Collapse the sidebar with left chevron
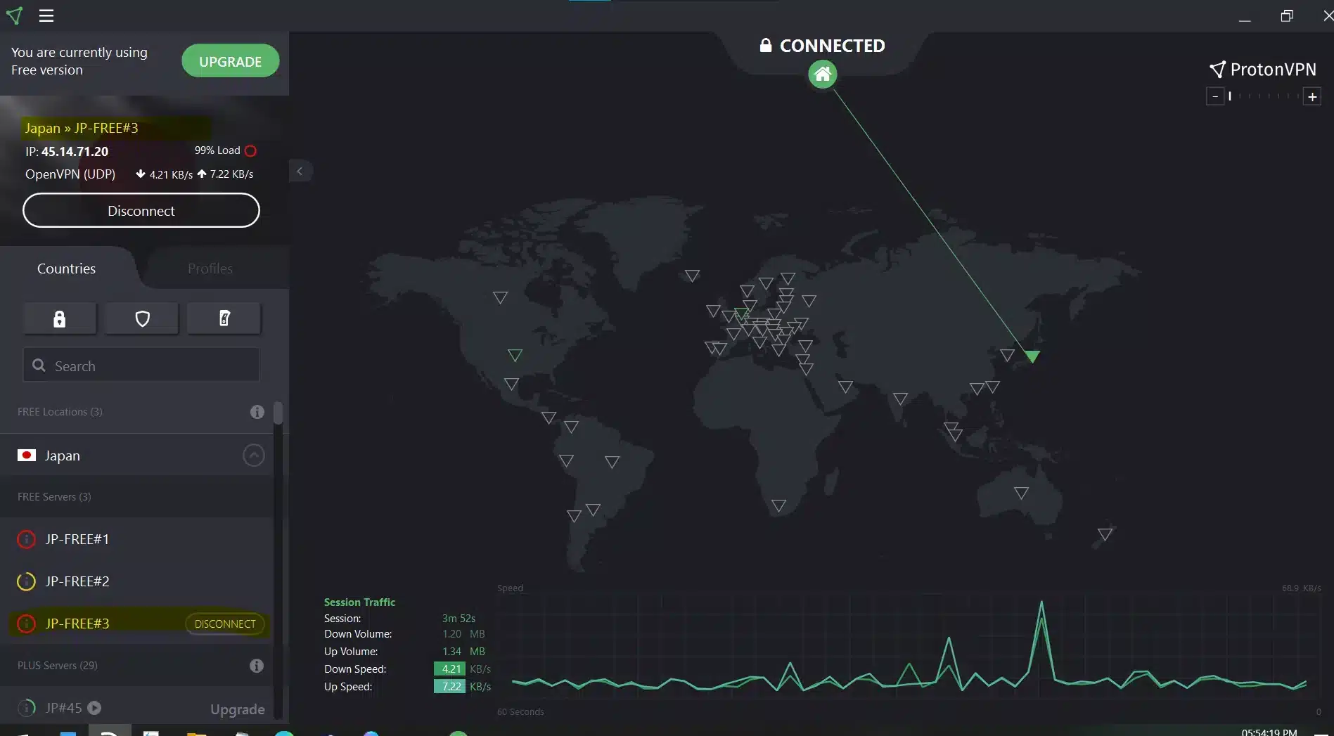Viewport: 1334px width, 736px height. [x=300, y=171]
